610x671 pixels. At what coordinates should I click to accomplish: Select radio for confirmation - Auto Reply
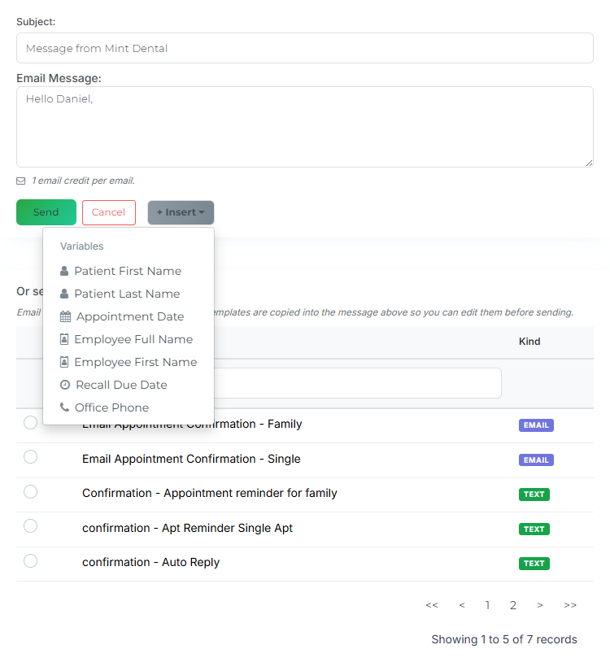click(x=30, y=560)
